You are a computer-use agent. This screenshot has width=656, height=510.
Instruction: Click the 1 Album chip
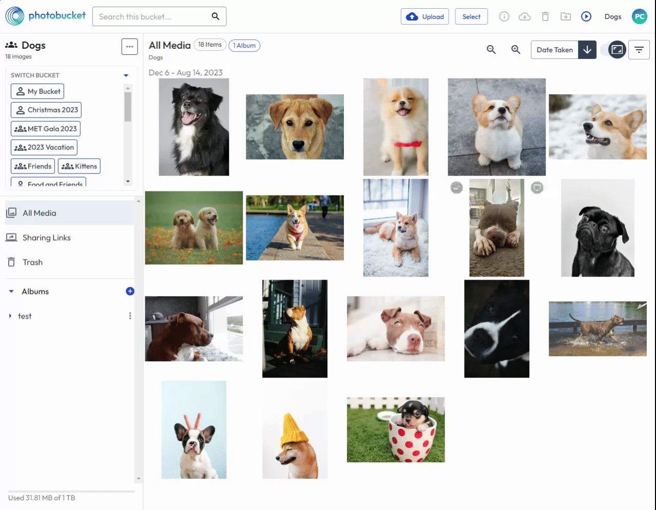pos(244,46)
